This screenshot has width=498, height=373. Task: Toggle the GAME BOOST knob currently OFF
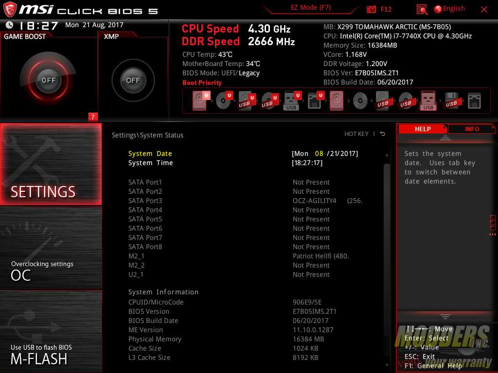[x=48, y=80]
